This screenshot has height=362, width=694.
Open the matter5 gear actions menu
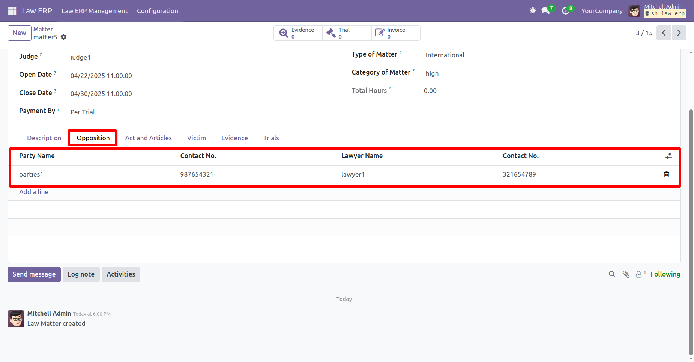coord(63,37)
